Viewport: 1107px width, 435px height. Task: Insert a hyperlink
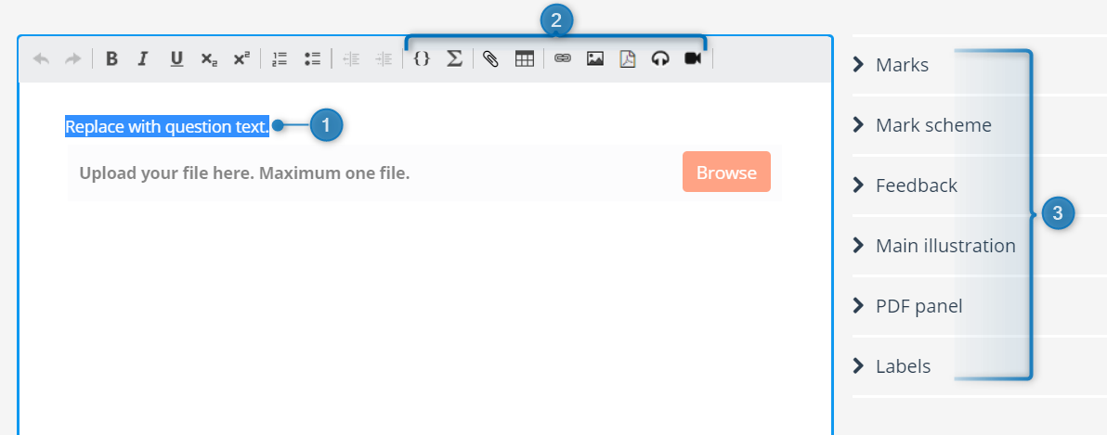click(563, 59)
